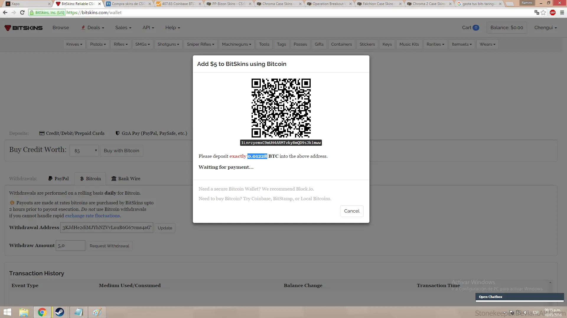Click the volume icon in system tray
Image resolution: width=567 pixels, height=318 pixels.
526,312
